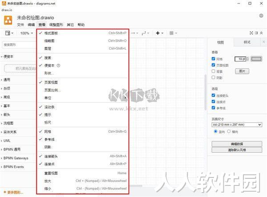
Task: Click the connection arrow style icon
Action: pos(134,33)
